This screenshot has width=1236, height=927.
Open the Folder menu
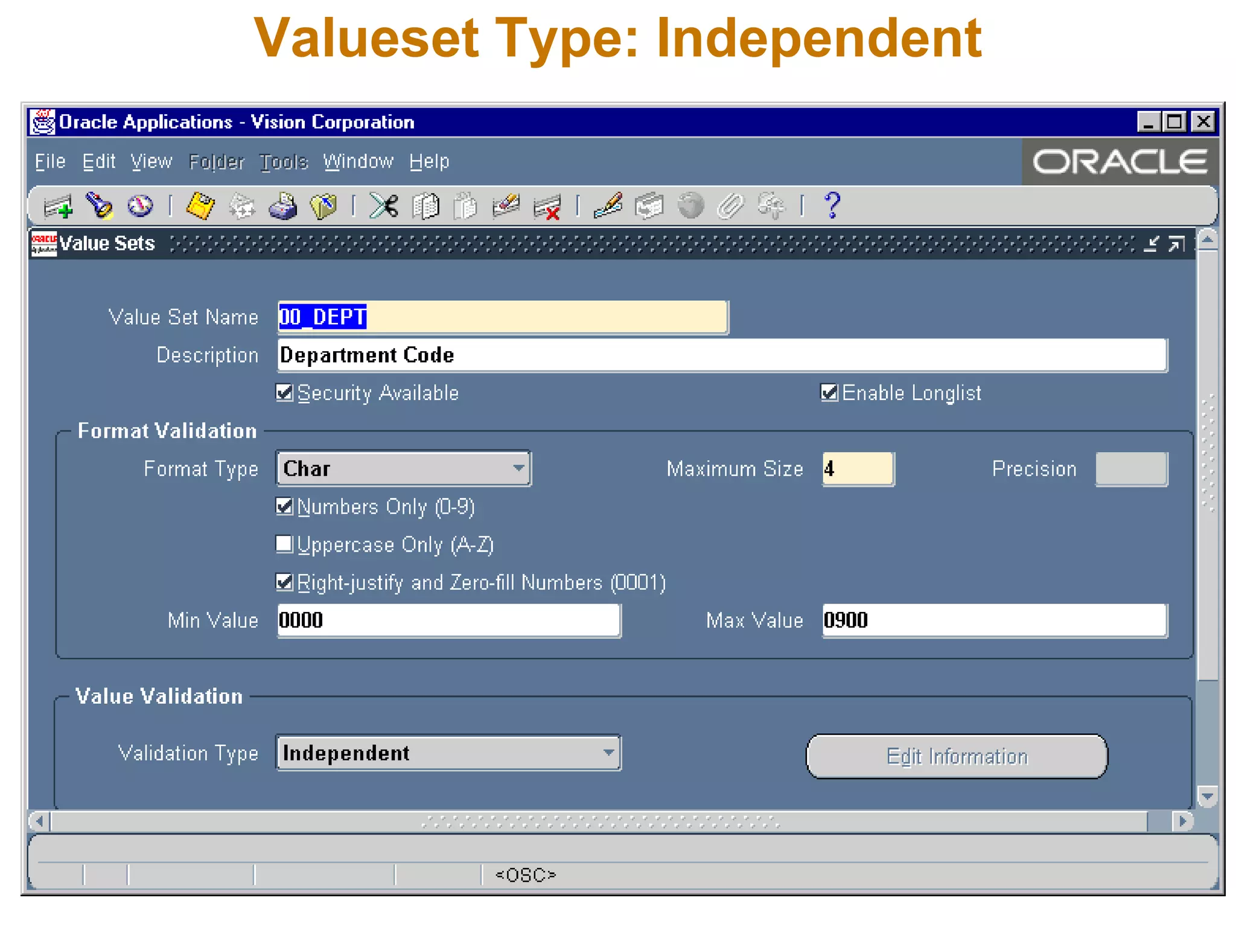[216, 162]
